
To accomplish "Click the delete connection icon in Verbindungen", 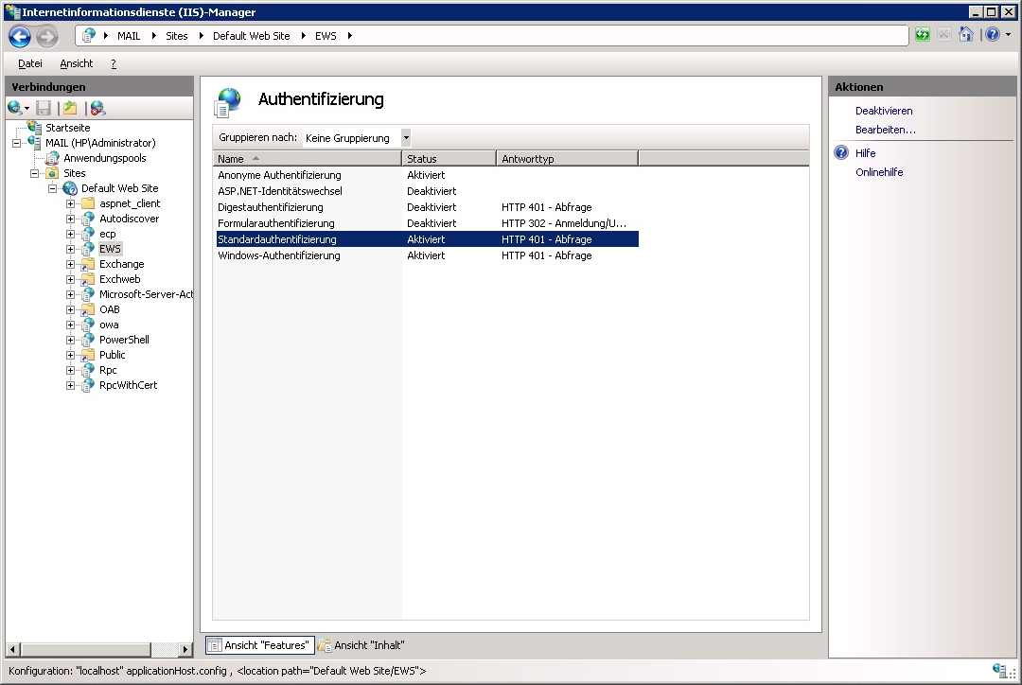I will (x=97, y=108).
